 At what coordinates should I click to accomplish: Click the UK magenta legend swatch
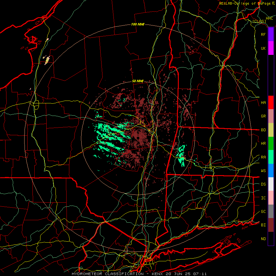[x=271, y=48]
